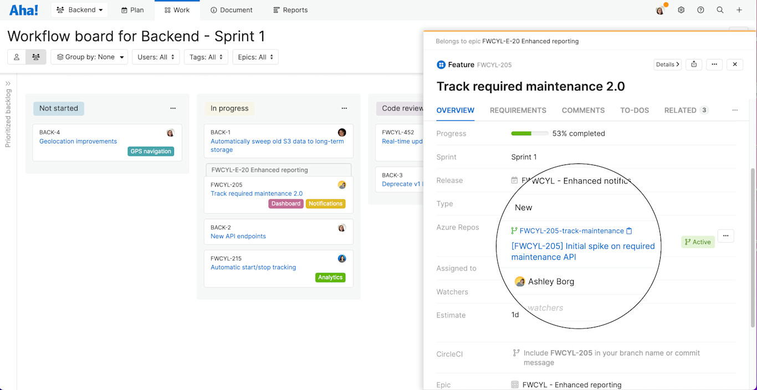Open the more actions ellipsis next to Details
This screenshot has height=390, width=757.
(x=714, y=64)
